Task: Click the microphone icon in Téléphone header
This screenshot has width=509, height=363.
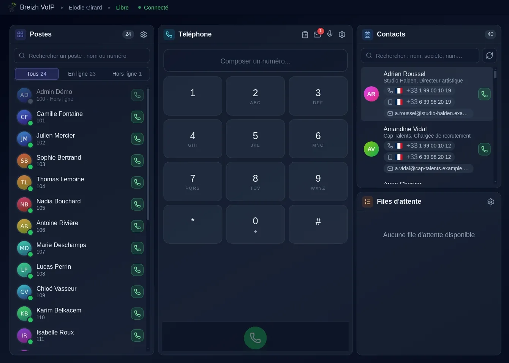Action: click(x=330, y=34)
